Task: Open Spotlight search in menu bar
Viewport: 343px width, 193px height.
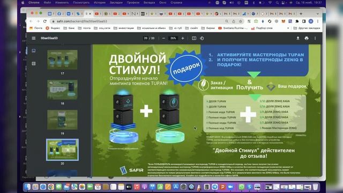Action: point(277,3)
